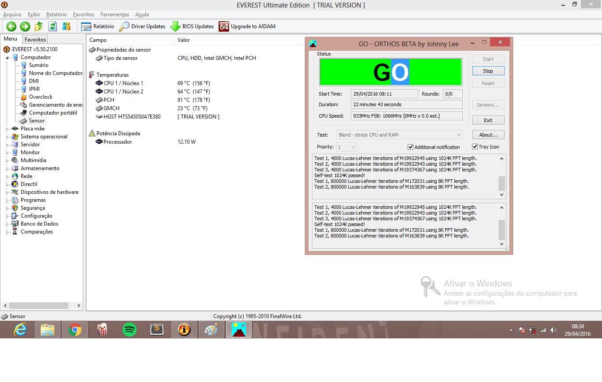This screenshot has width=602, height=382.
Task: Click Upgrade to AIDA64 in the toolbar
Action: coord(247,26)
